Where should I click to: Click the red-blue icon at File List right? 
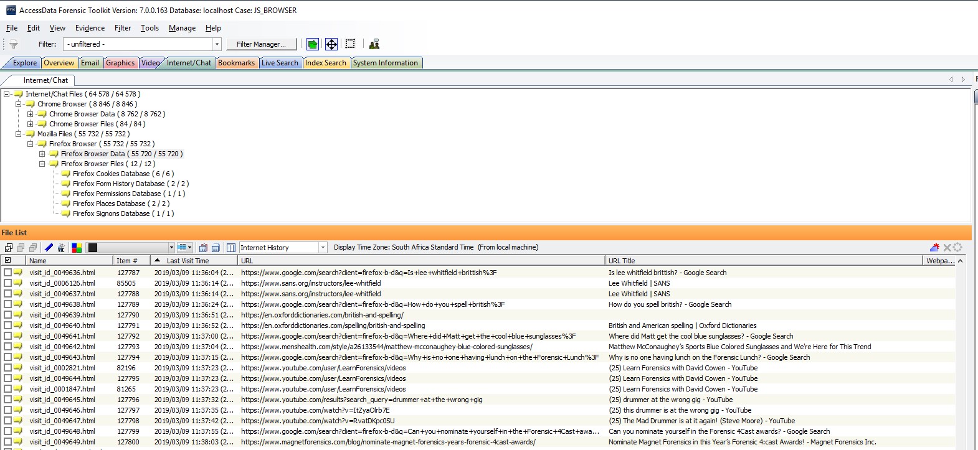(934, 248)
